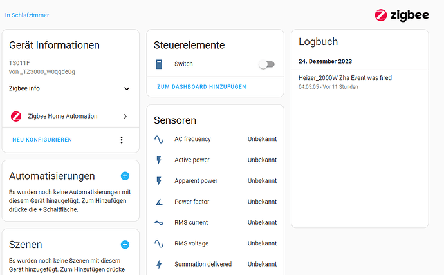Viewport: 444px width, 275px height.
Task: Click the RMS current icon
Action: pos(159,223)
